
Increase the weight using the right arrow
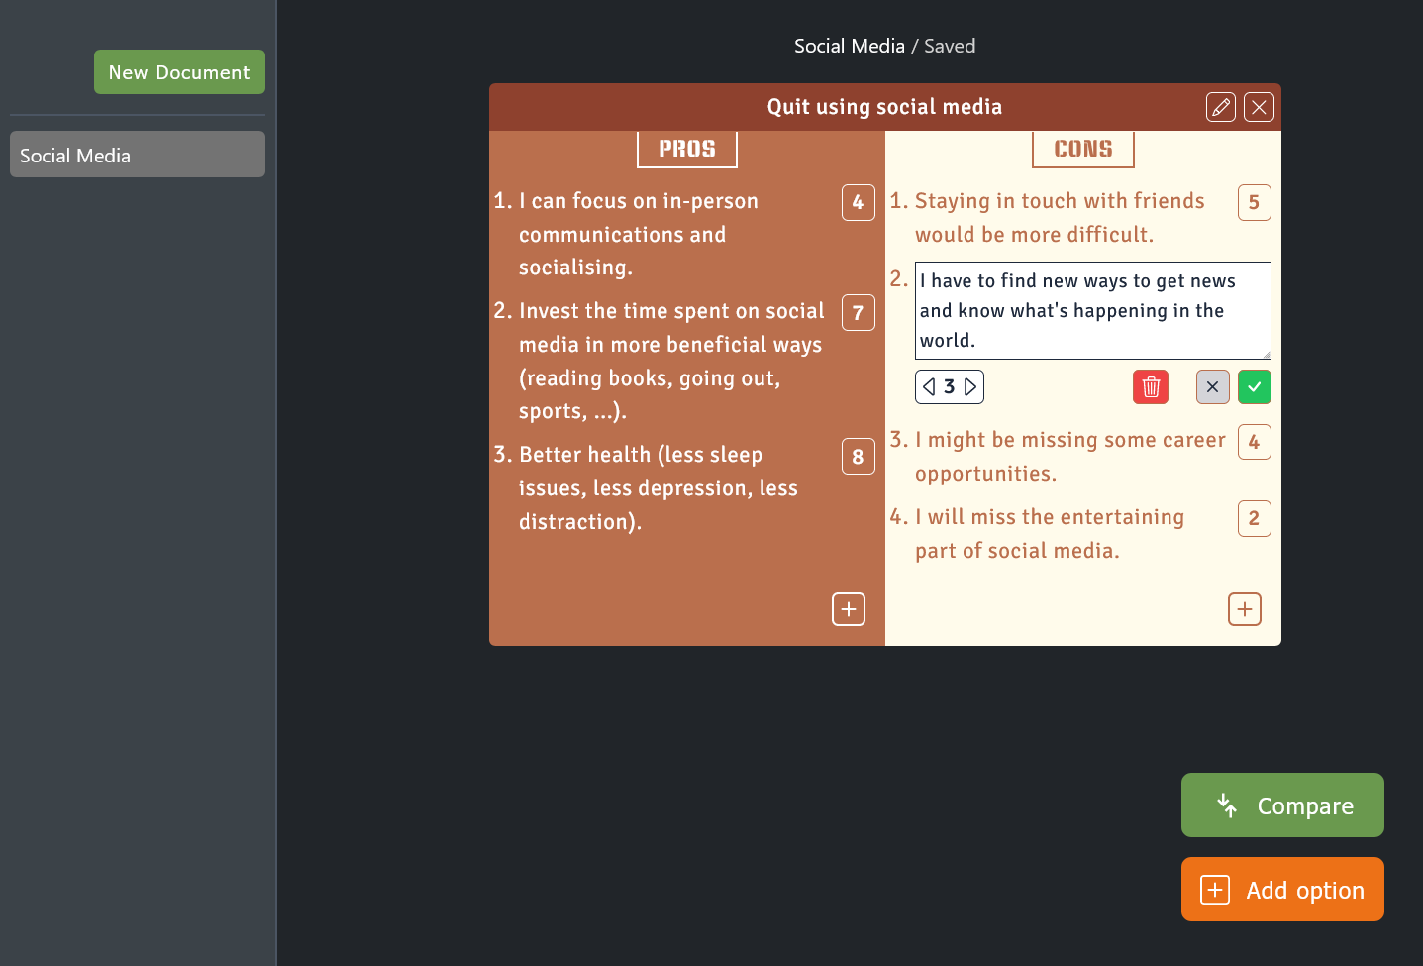coord(969,386)
